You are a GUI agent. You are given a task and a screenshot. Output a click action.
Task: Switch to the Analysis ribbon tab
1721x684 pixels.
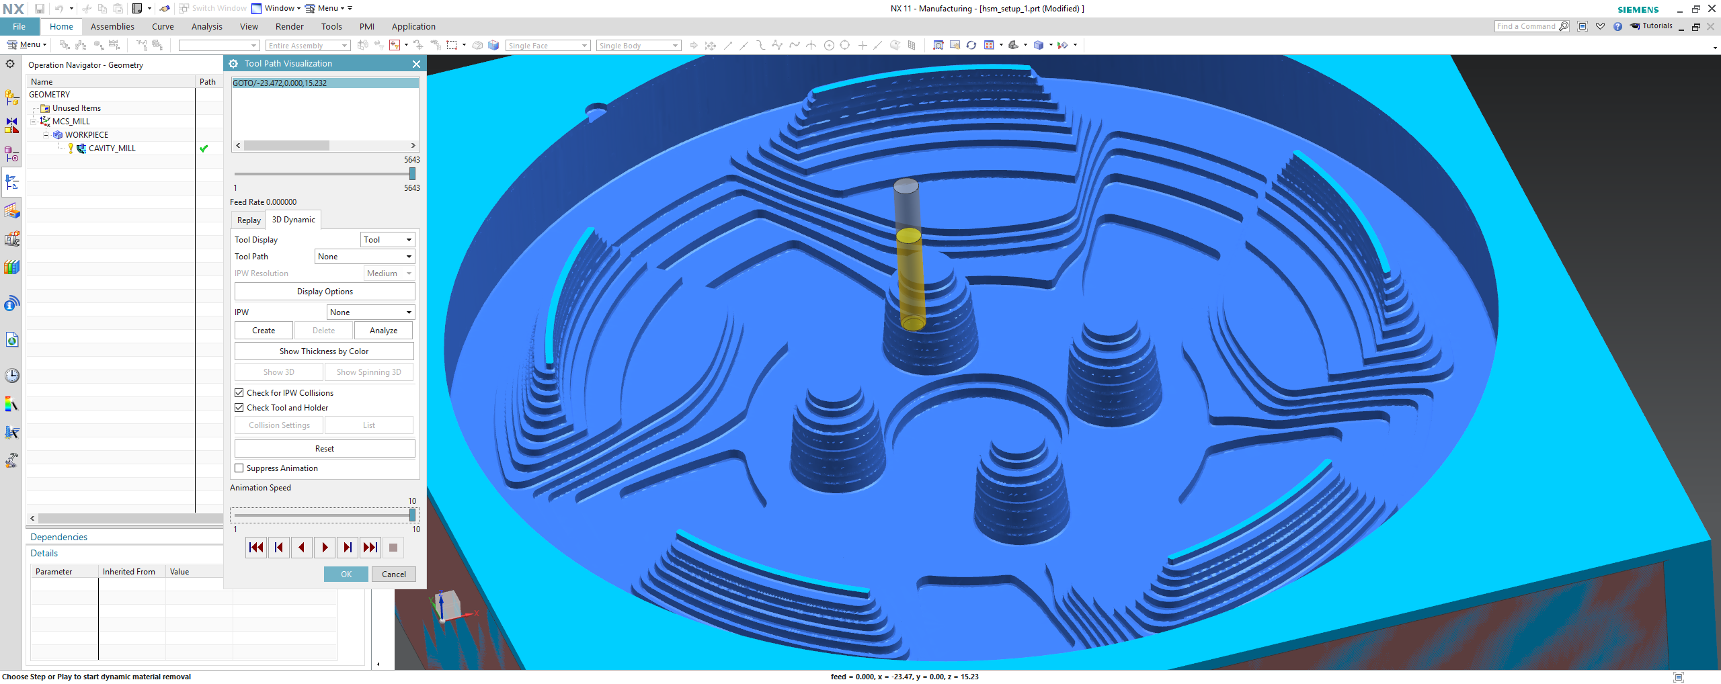(206, 26)
